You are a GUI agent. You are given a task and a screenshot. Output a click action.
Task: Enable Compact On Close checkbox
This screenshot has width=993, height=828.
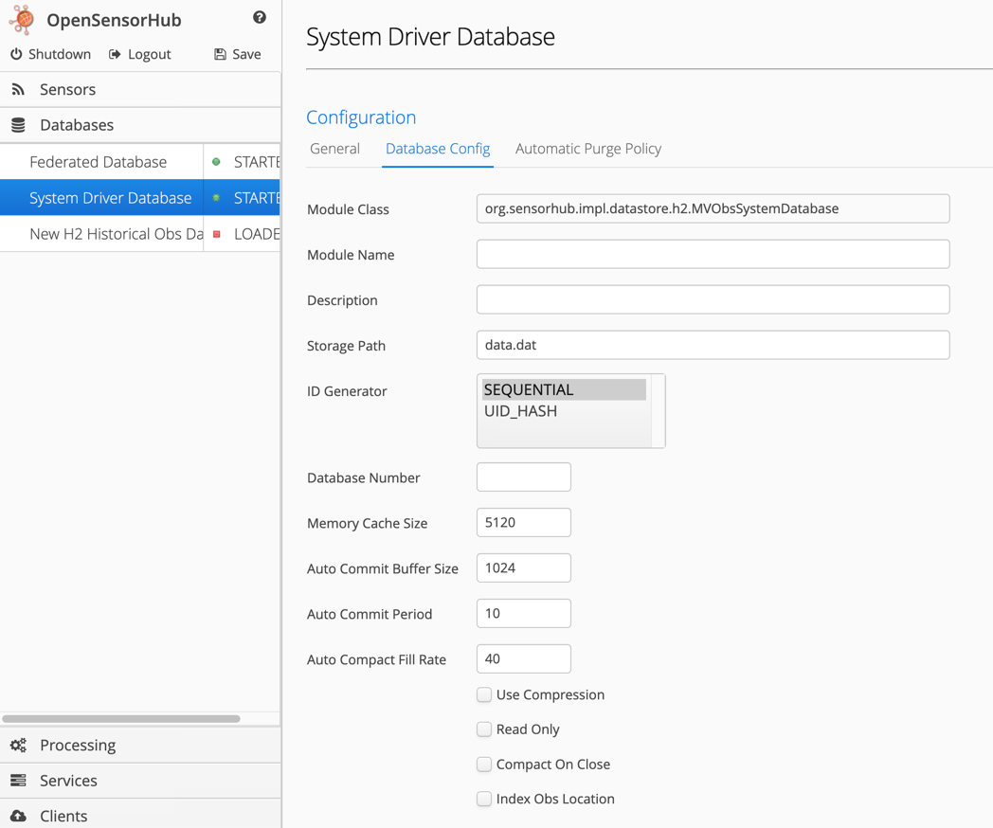484,765
